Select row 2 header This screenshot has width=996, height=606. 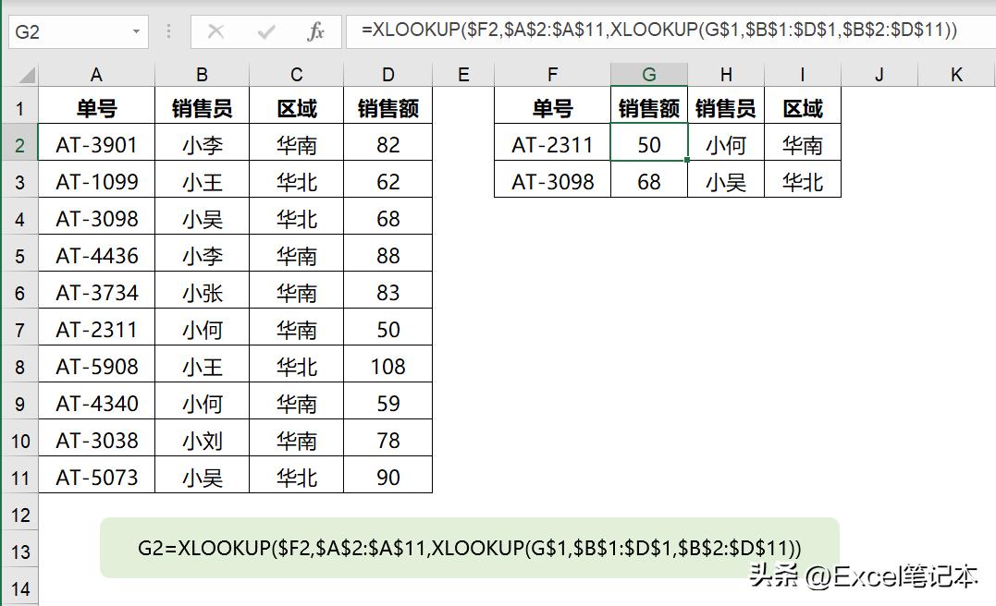pos(18,144)
